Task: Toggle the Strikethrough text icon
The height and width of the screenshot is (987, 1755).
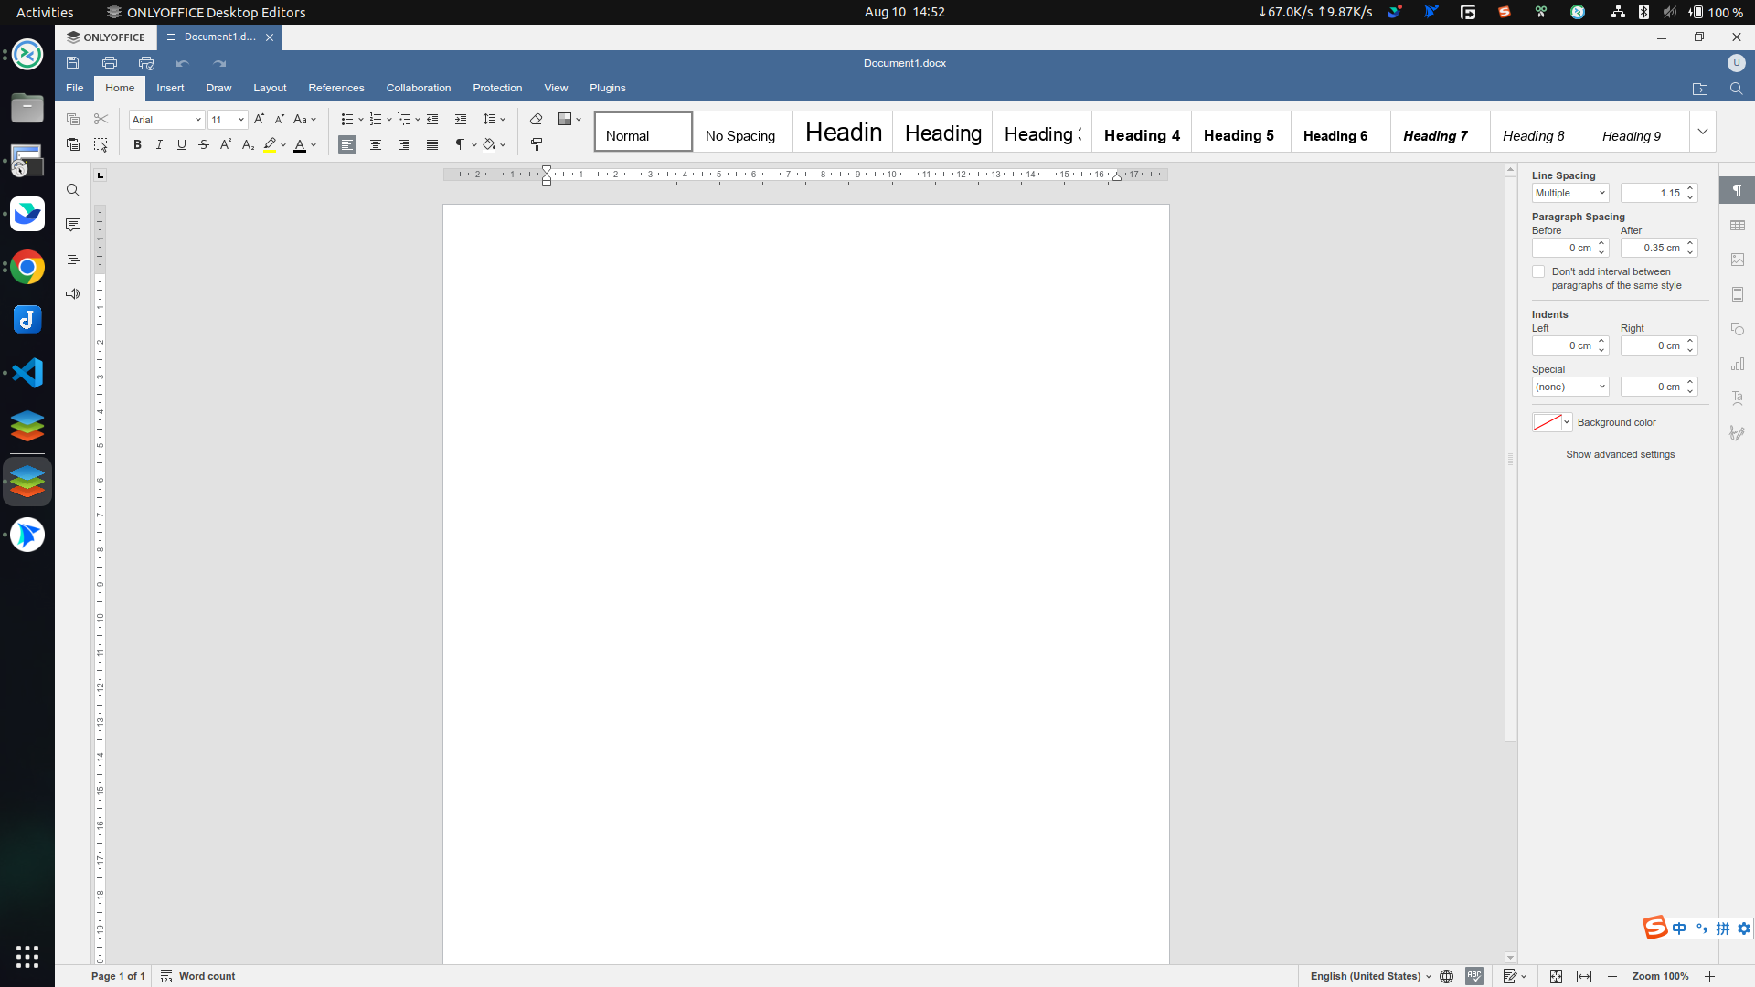Action: click(x=204, y=145)
